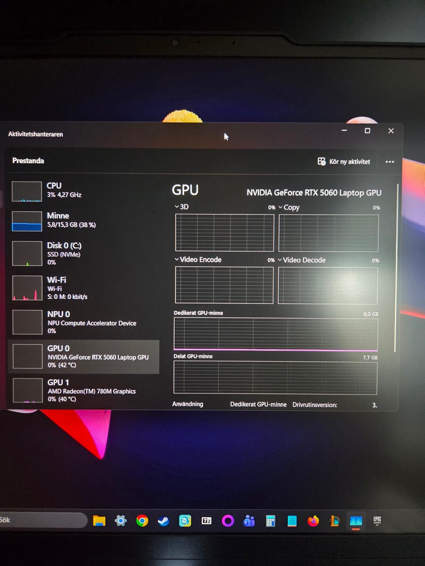The height and width of the screenshot is (566, 425).
Task: Click Kör ny aktivitet button
Action: tap(344, 161)
